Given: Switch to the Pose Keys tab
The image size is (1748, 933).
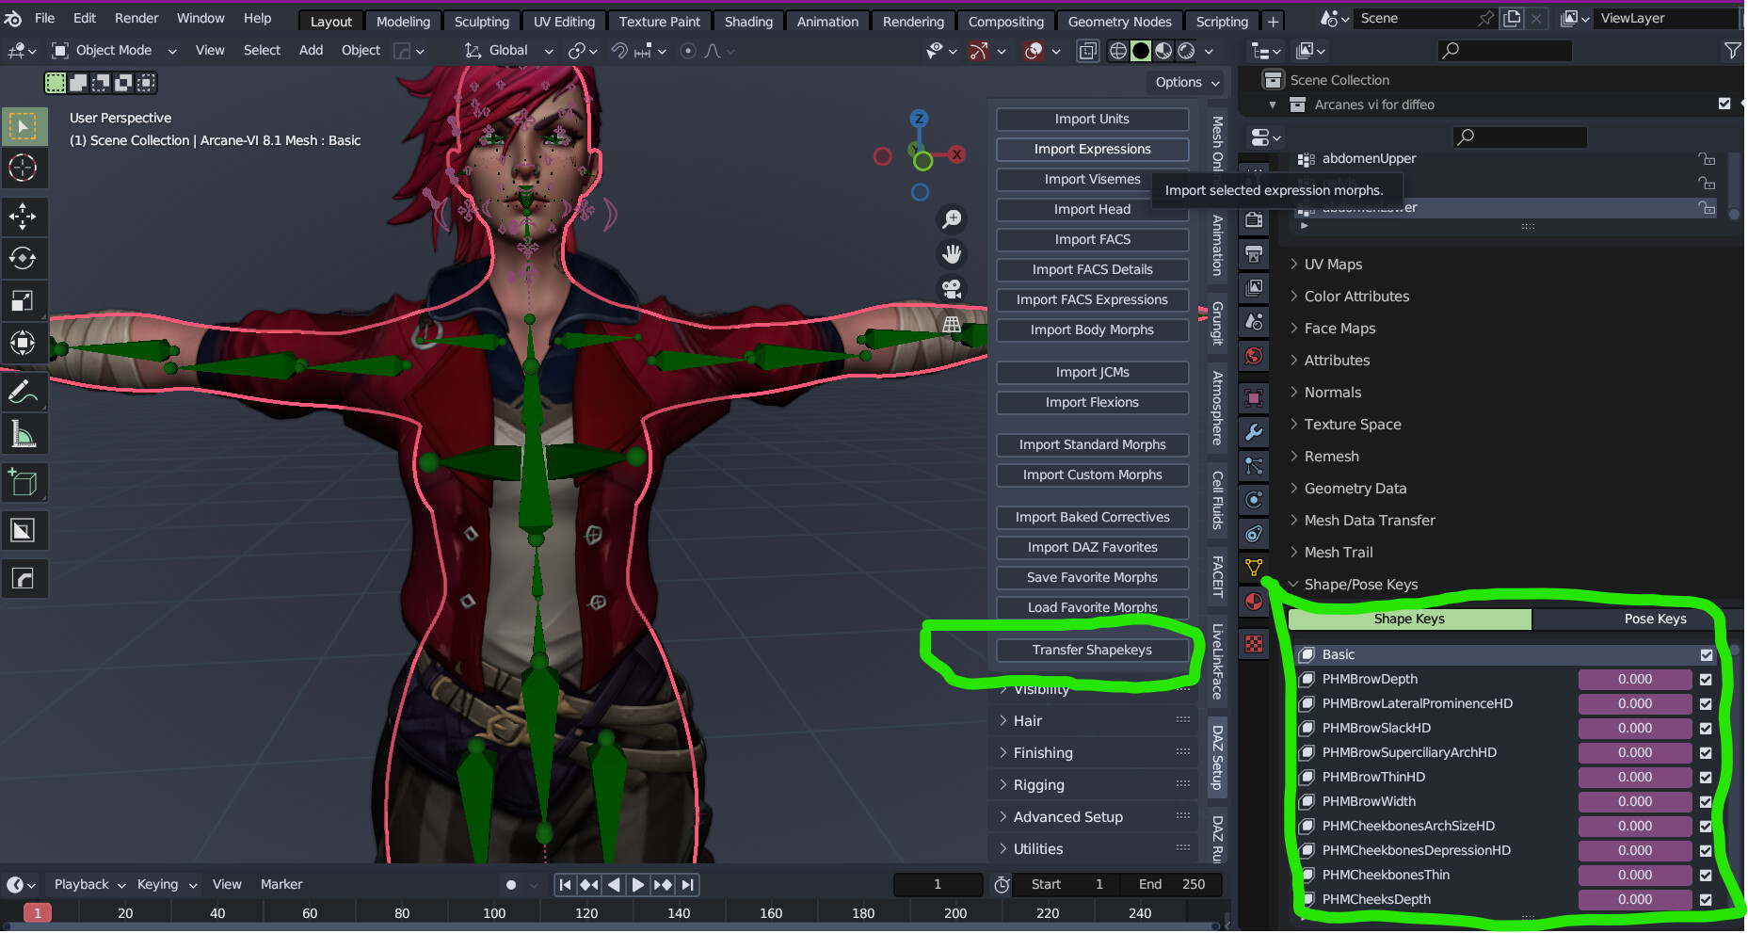Looking at the screenshot, I should (1655, 619).
